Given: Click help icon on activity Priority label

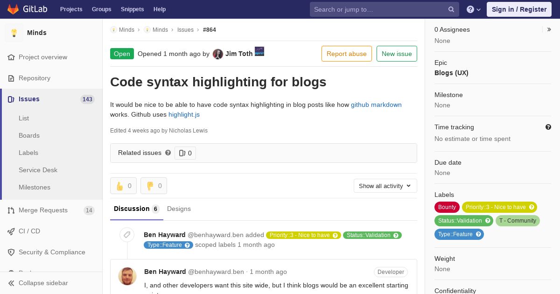Looking at the screenshot, I should pos(336,235).
